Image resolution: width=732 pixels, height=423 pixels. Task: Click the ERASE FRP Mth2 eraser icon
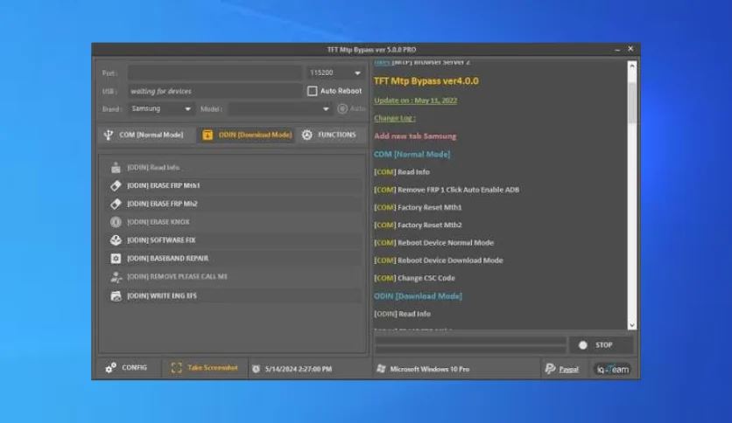[x=116, y=204]
